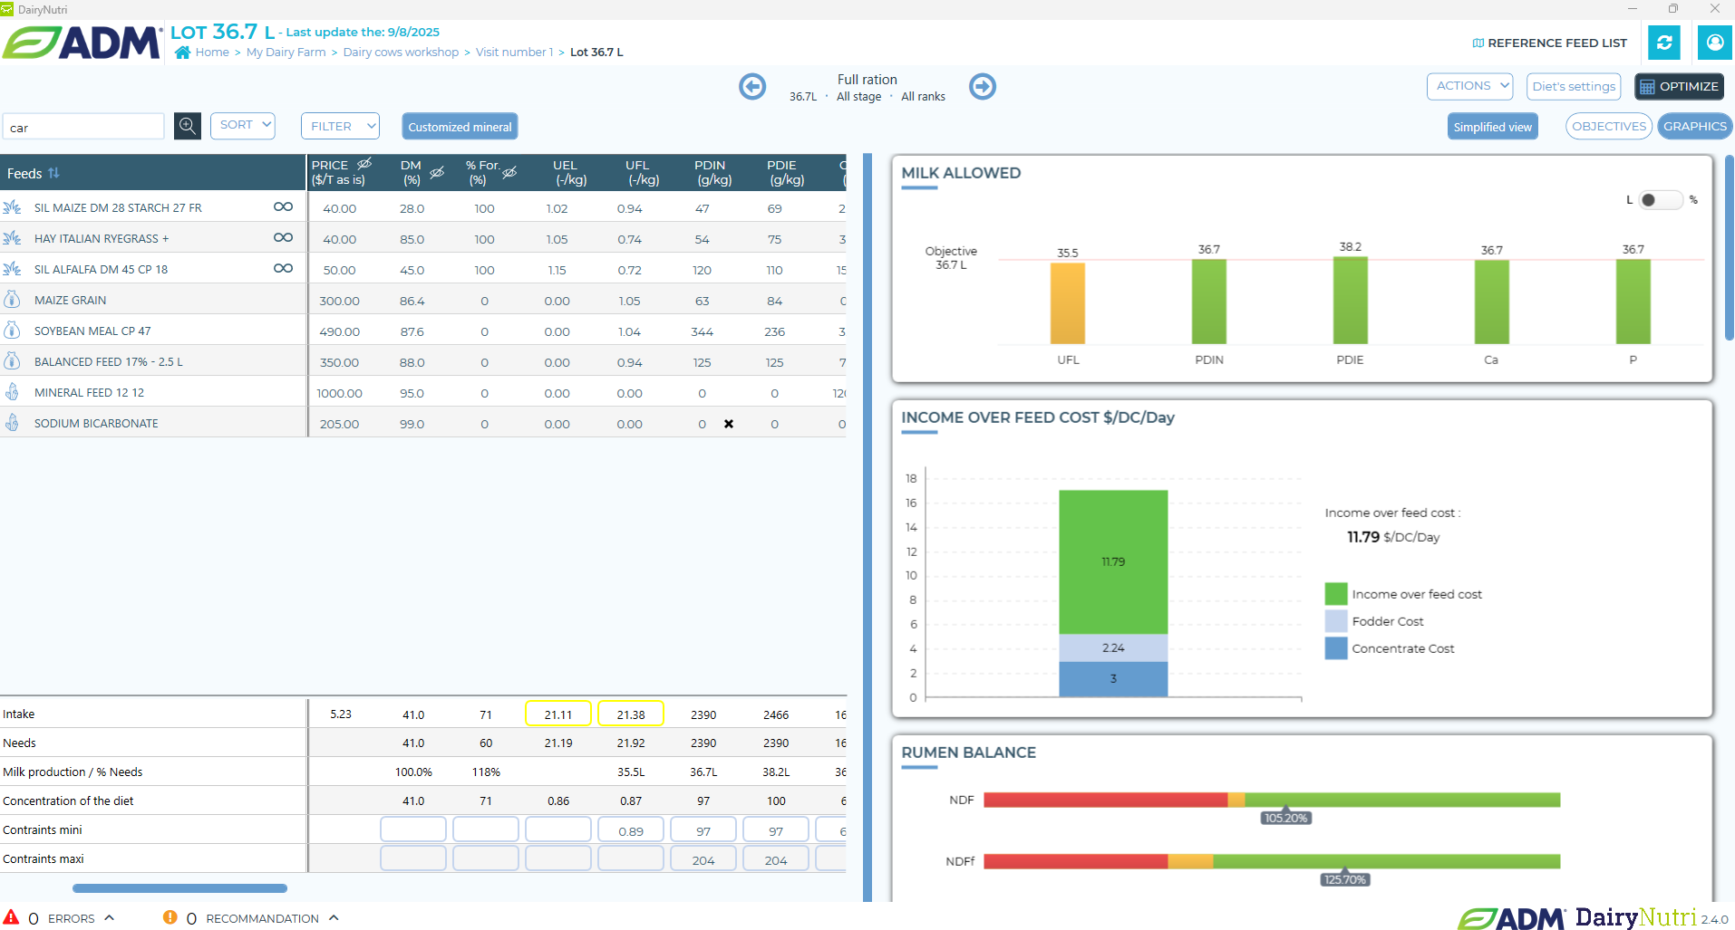Open the SORT dropdown
Screen dimensions: 1735x930
click(242, 125)
